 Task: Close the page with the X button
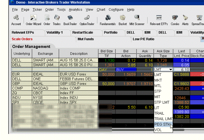(202, 38)
